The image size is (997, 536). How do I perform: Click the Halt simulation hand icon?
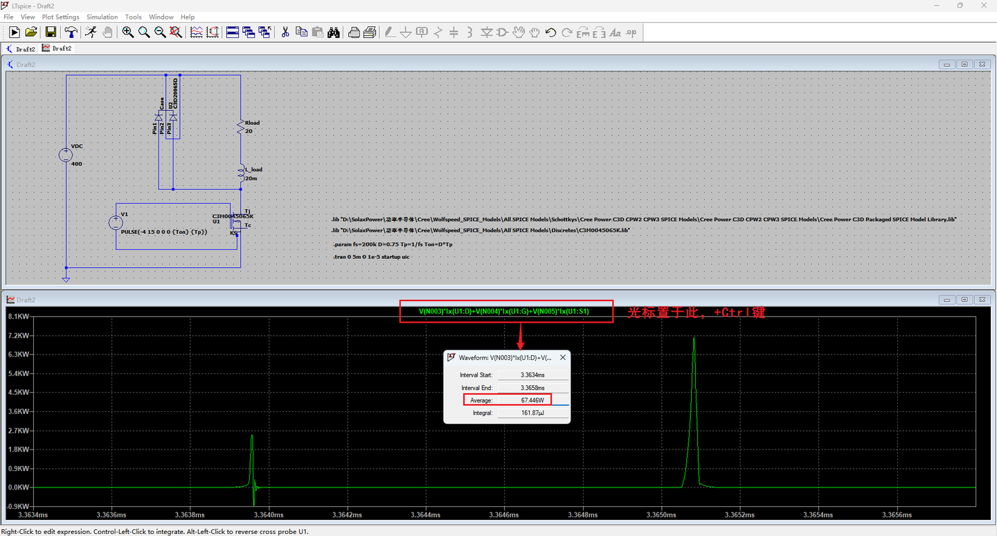(x=108, y=32)
